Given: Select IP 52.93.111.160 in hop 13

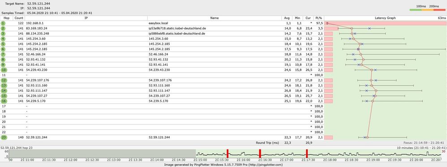Looking at the screenshot, I should (x=36, y=86).
